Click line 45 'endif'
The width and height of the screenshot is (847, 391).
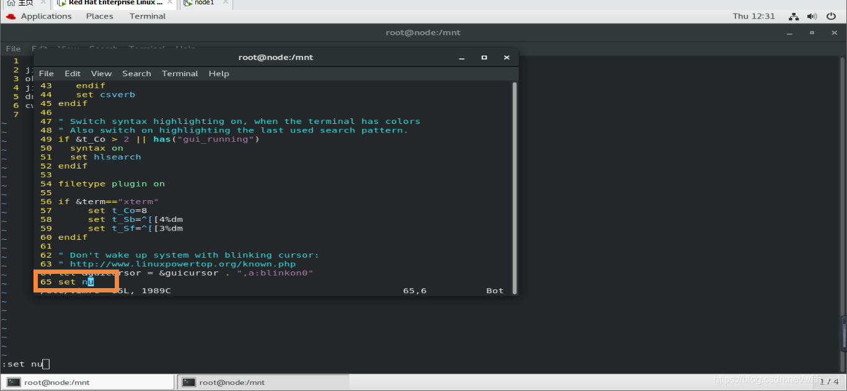pos(73,103)
